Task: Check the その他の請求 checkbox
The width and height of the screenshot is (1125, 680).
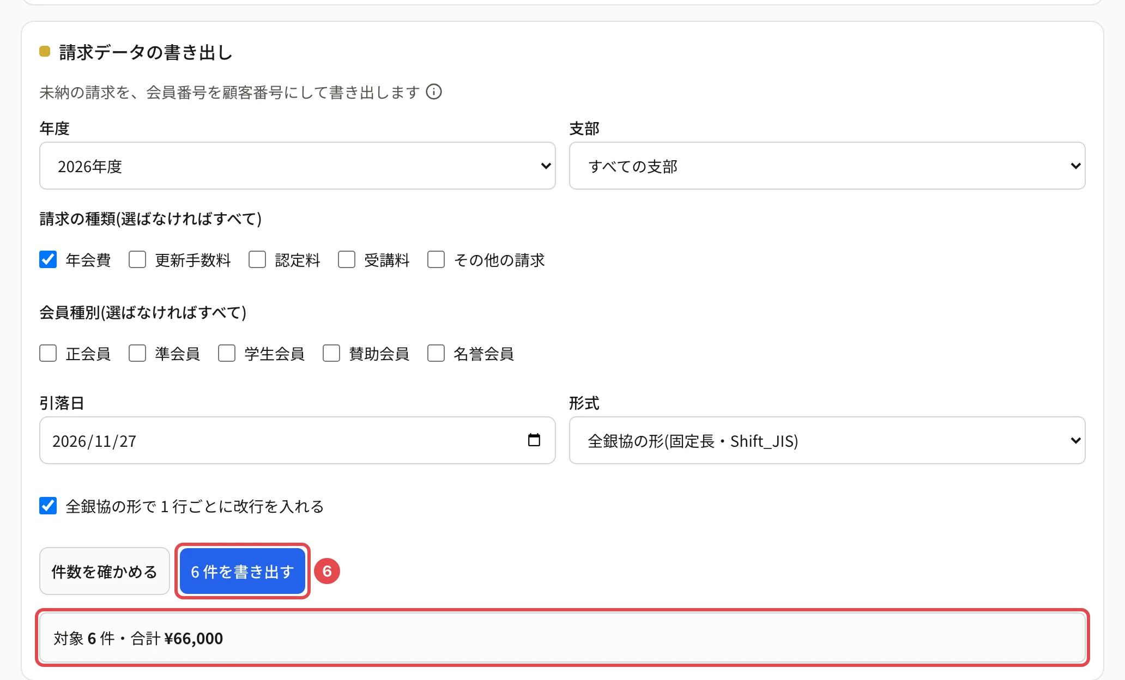Action: (x=436, y=259)
